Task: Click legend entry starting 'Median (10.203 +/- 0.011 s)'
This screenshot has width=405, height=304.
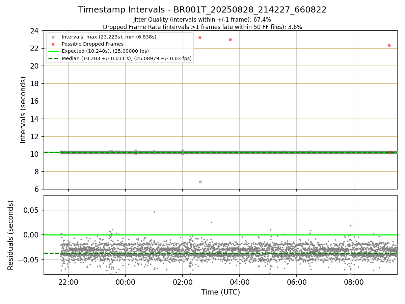Action: pos(127,58)
